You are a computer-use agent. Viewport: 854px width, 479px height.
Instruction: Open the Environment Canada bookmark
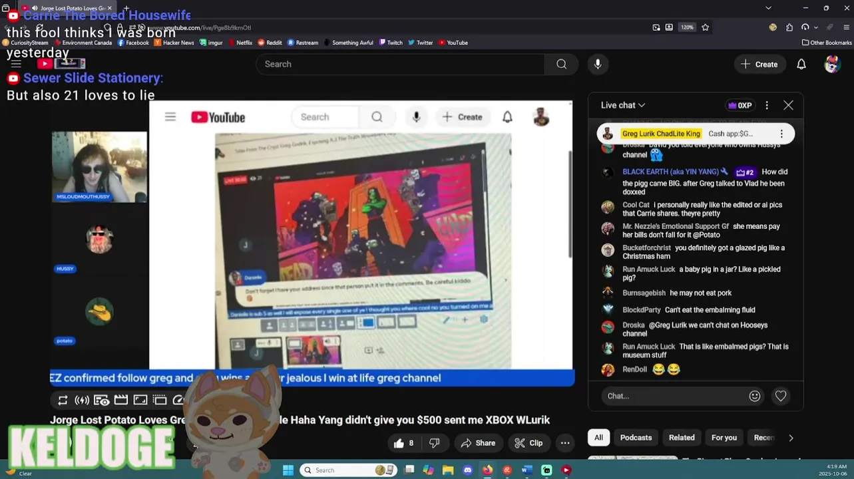[83, 43]
